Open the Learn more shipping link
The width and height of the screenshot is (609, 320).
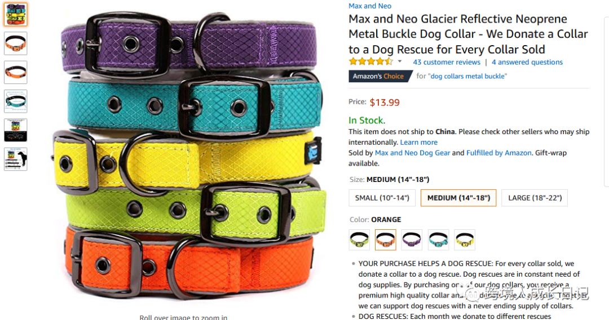(418, 143)
